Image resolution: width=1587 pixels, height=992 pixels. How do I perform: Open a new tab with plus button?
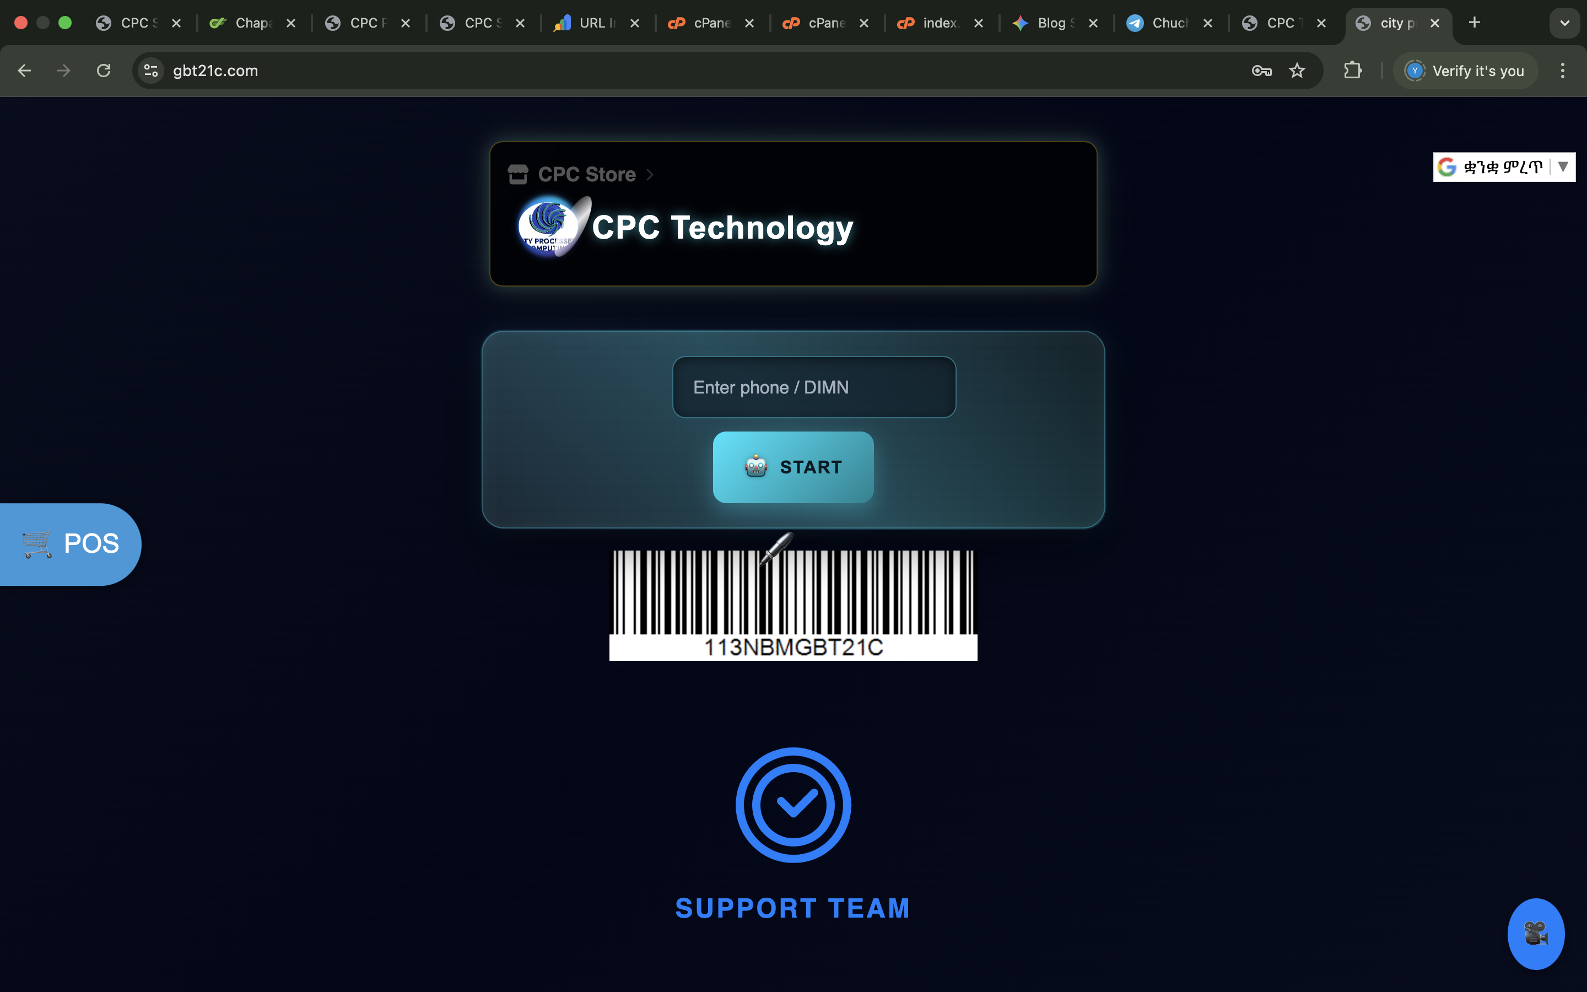coord(1474,23)
